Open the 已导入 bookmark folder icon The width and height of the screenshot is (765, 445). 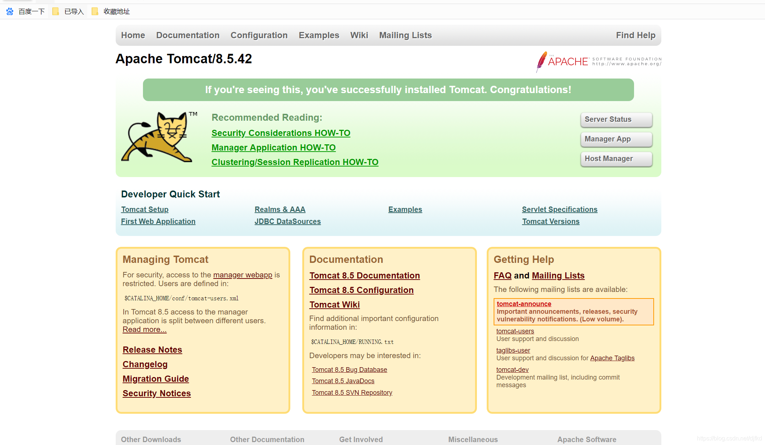(x=56, y=12)
